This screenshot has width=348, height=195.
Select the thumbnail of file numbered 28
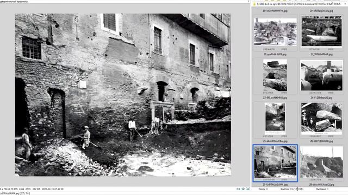[321, 162]
